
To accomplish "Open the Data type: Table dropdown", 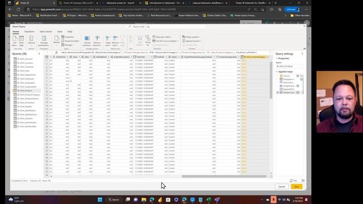I will pyautogui.click(x=162, y=37).
